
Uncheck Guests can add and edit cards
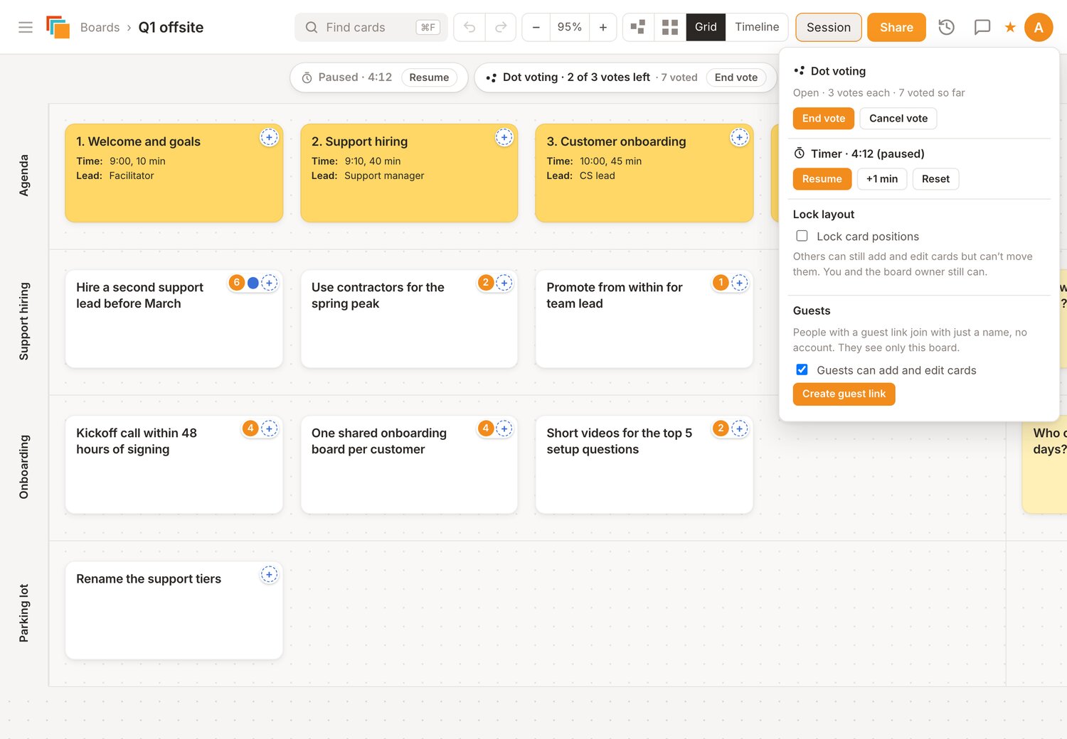[802, 369]
